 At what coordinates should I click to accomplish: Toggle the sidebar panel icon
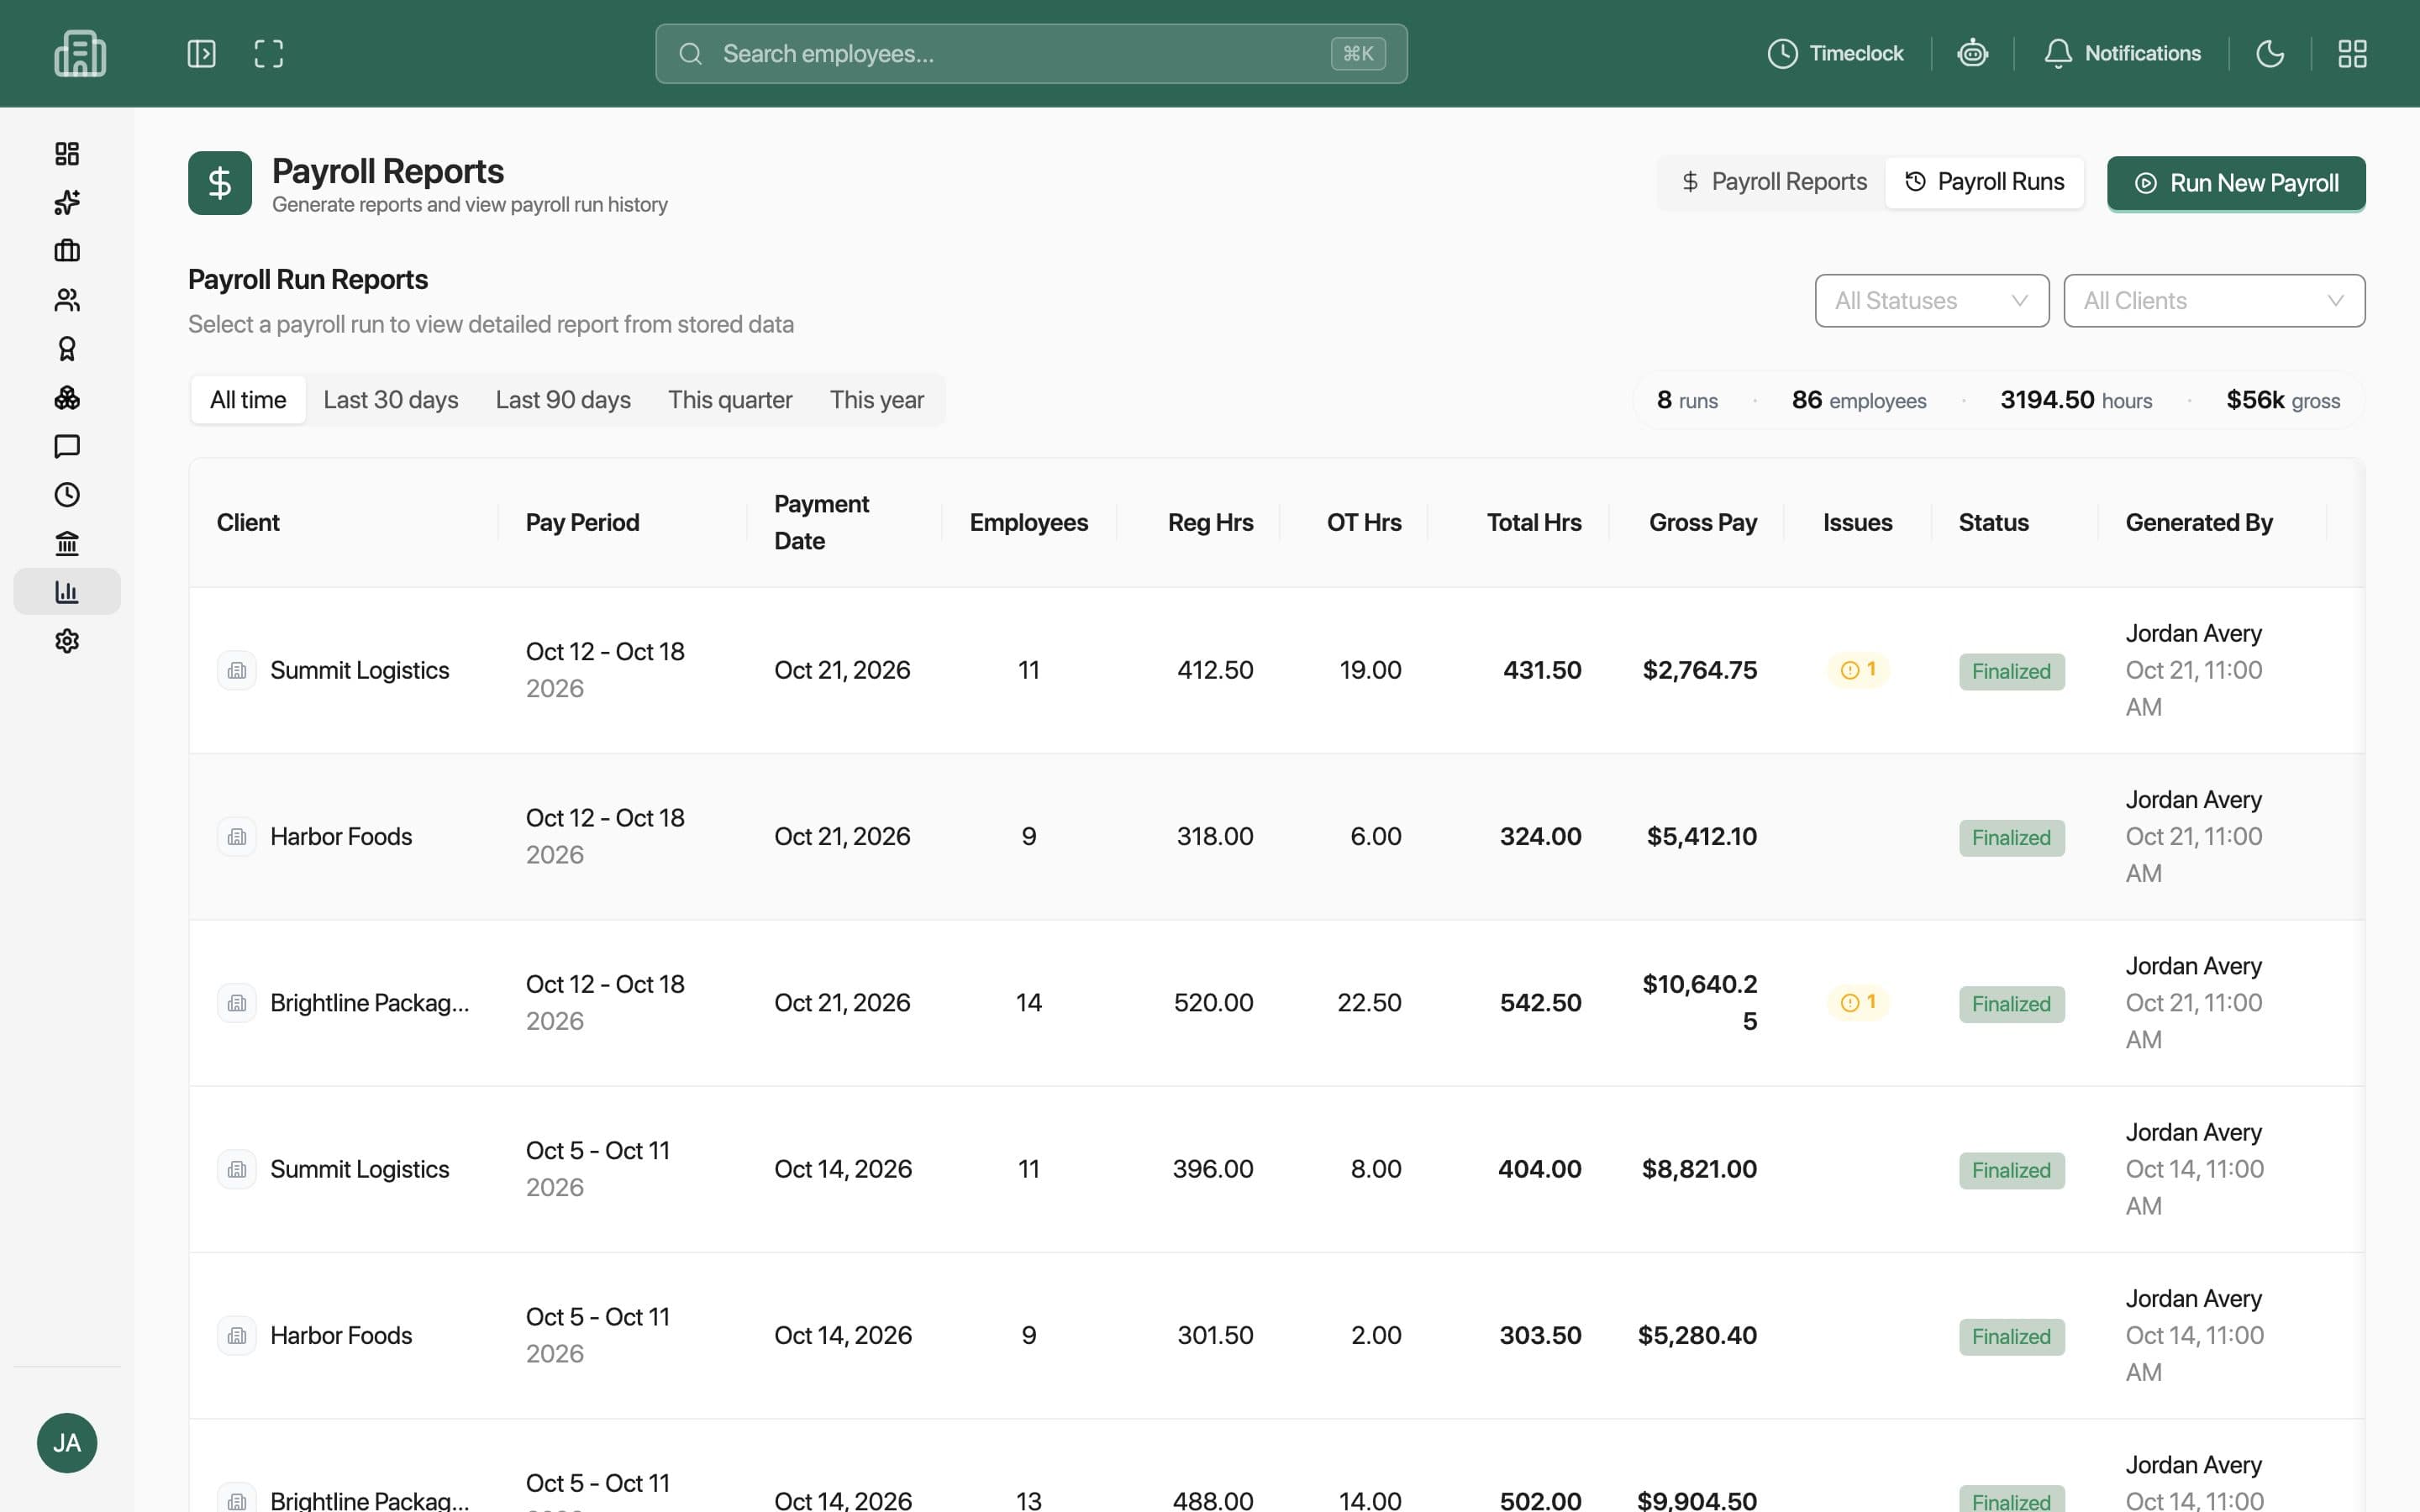(x=201, y=54)
